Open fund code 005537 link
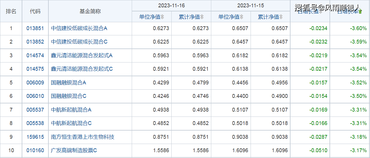Viewport: 370px width, 158px height. pos(35,110)
